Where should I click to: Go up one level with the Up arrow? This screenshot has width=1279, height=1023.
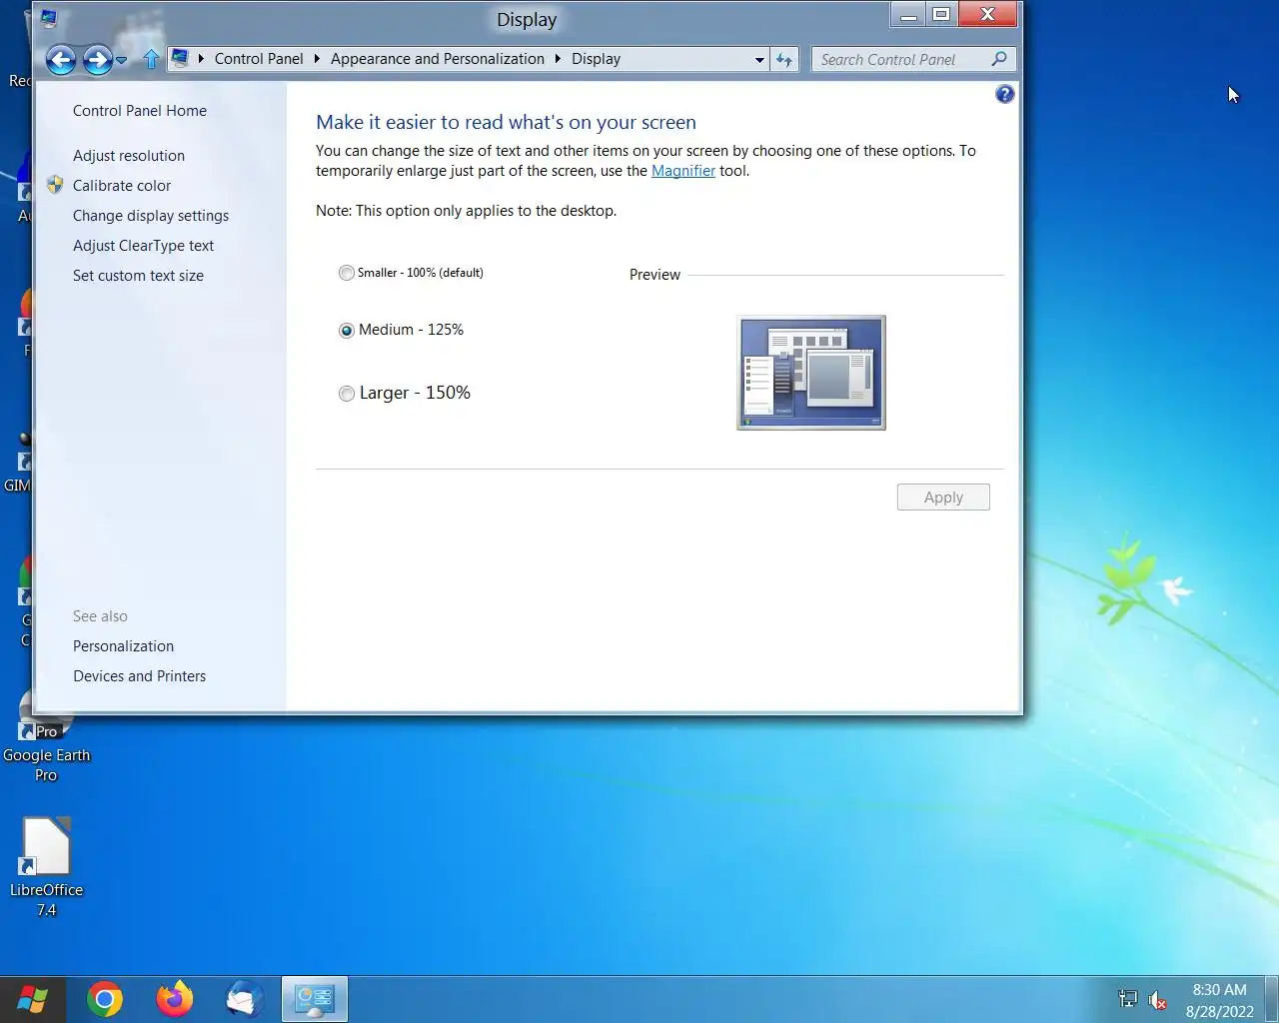[151, 60]
